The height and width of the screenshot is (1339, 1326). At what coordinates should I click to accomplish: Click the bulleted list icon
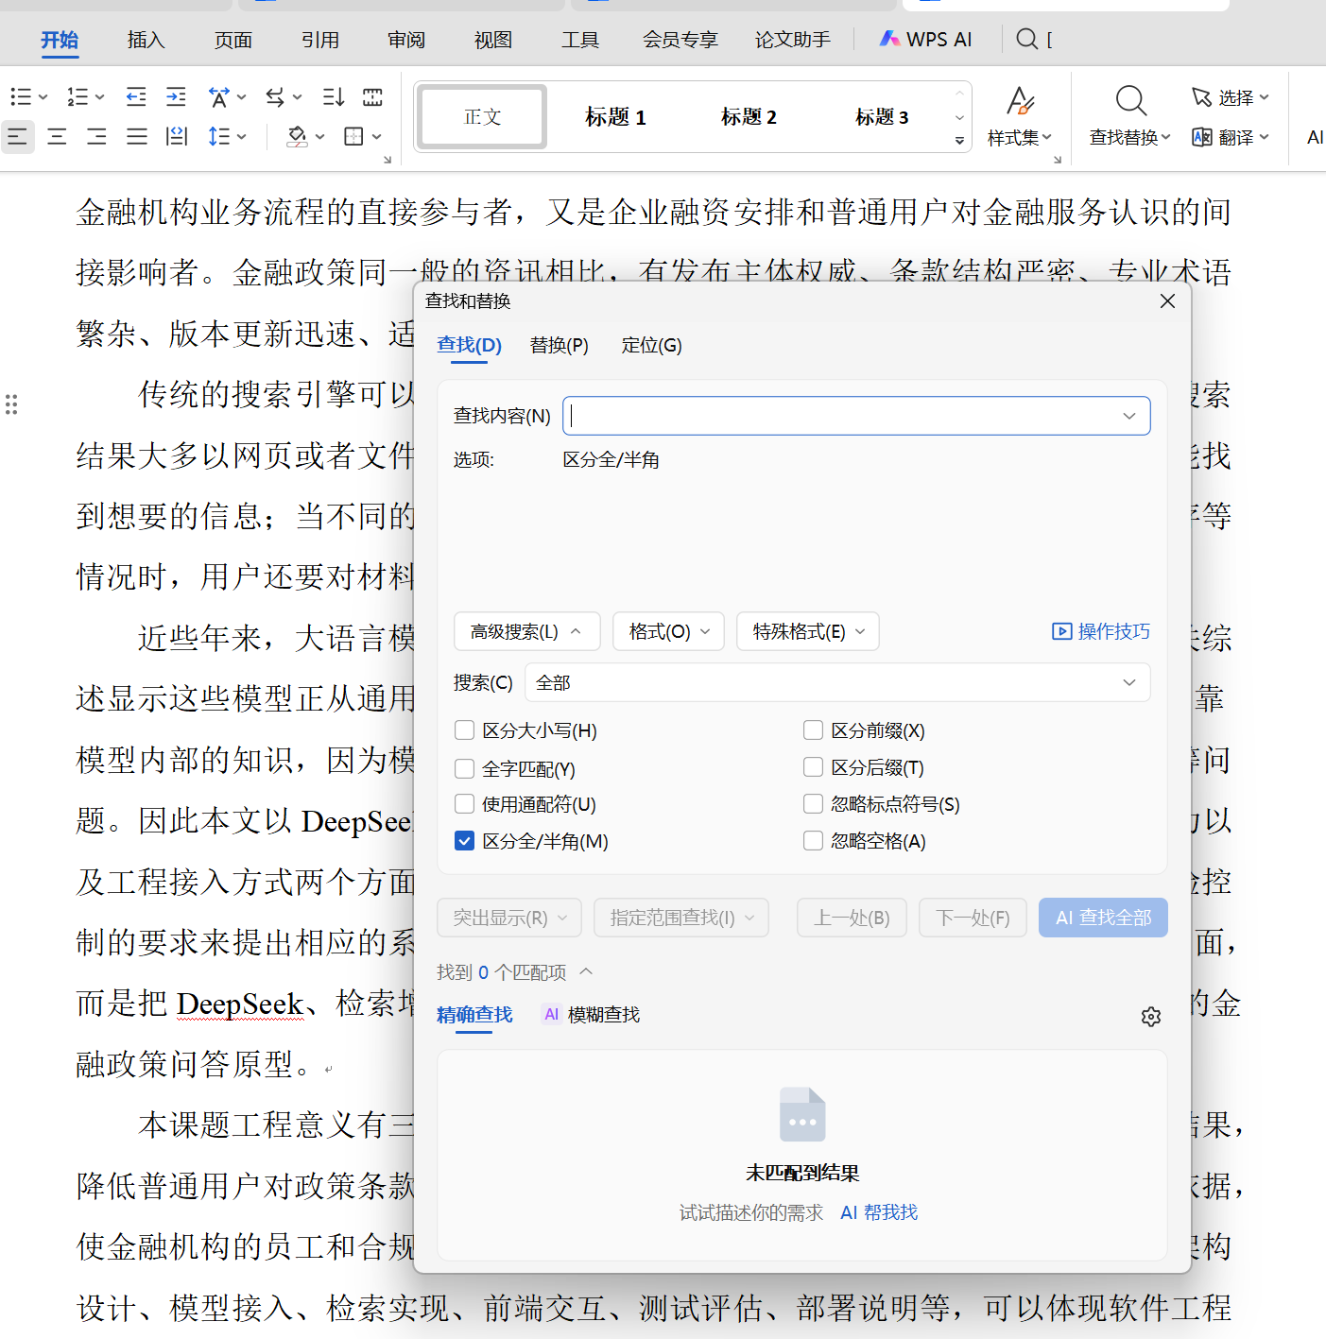[21, 96]
